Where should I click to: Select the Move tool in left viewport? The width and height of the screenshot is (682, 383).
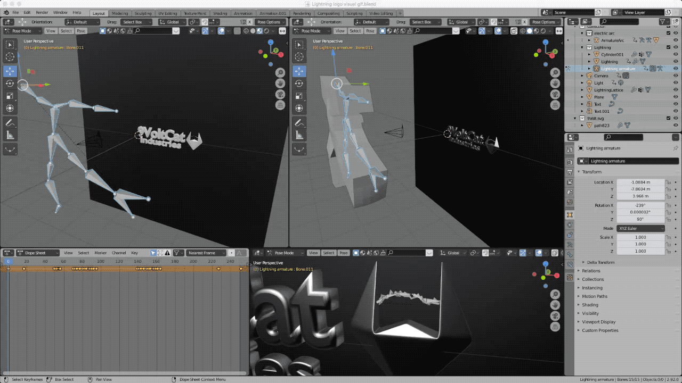click(x=10, y=71)
